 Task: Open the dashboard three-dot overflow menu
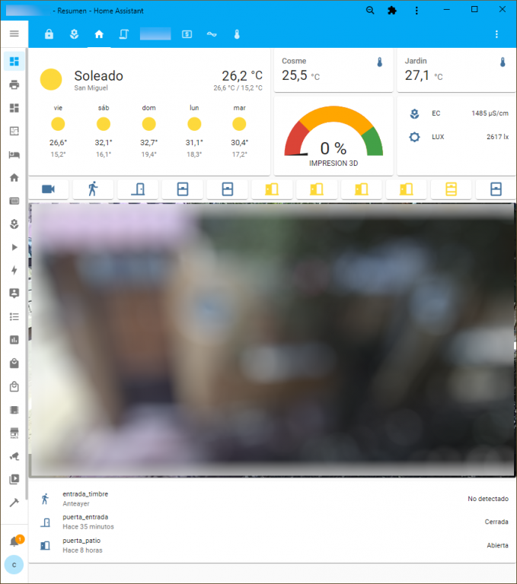[496, 34]
